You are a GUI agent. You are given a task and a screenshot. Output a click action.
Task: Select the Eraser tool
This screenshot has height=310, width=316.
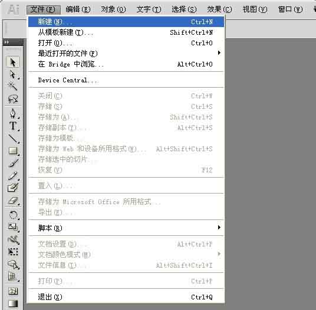[13, 201]
